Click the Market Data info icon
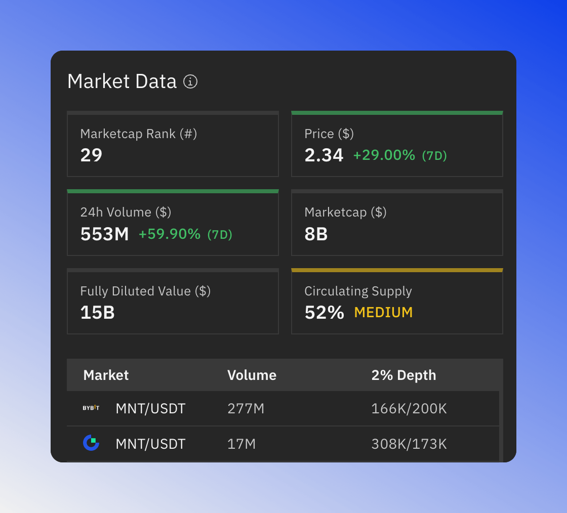567x513 pixels. 190,81
